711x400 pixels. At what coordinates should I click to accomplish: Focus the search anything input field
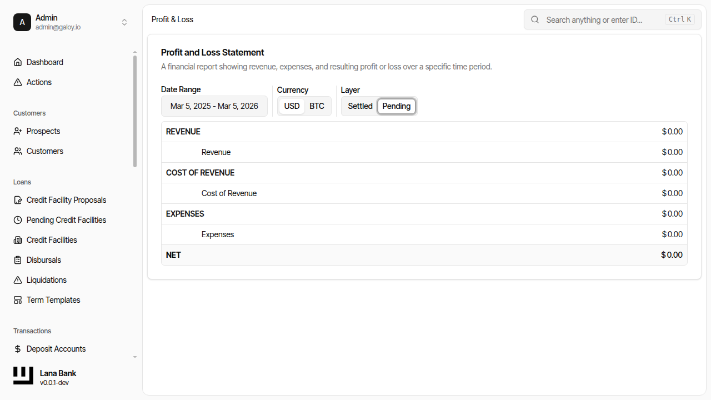click(603, 19)
